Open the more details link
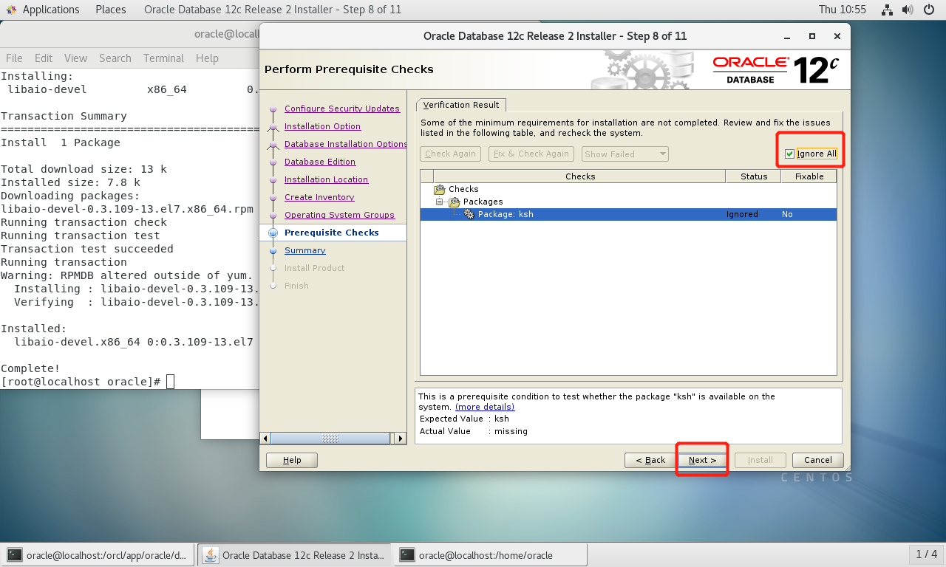Viewport: 946px width, 567px height. tap(485, 407)
